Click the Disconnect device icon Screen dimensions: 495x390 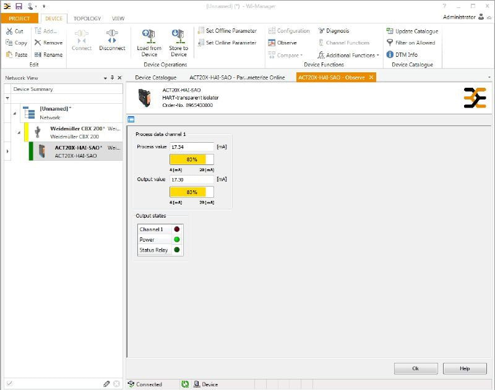coord(112,36)
